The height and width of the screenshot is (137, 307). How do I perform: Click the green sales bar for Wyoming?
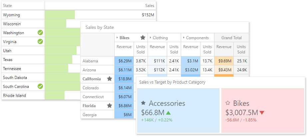pos(60,15)
